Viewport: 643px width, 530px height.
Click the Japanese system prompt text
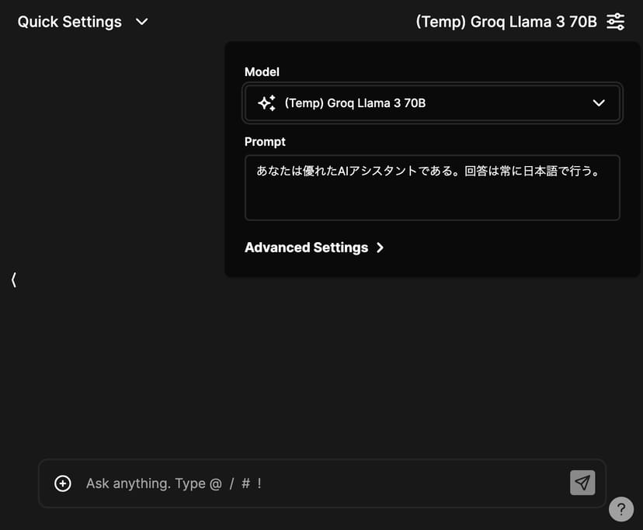(428, 171)
